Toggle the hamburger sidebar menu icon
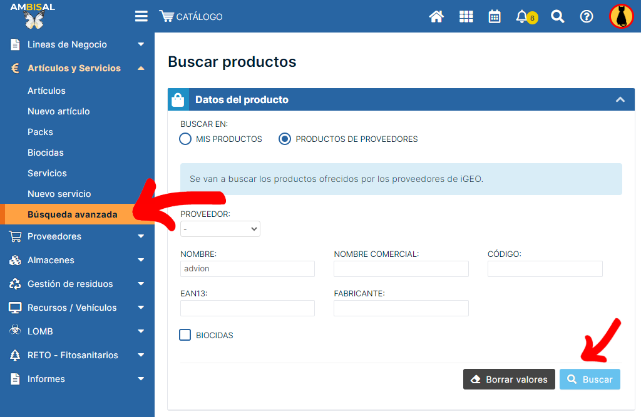The image size is (641, 417). [141, 17]
